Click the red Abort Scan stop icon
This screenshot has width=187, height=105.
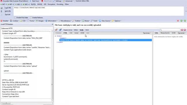pyautogui.click(x=42, y=1)
